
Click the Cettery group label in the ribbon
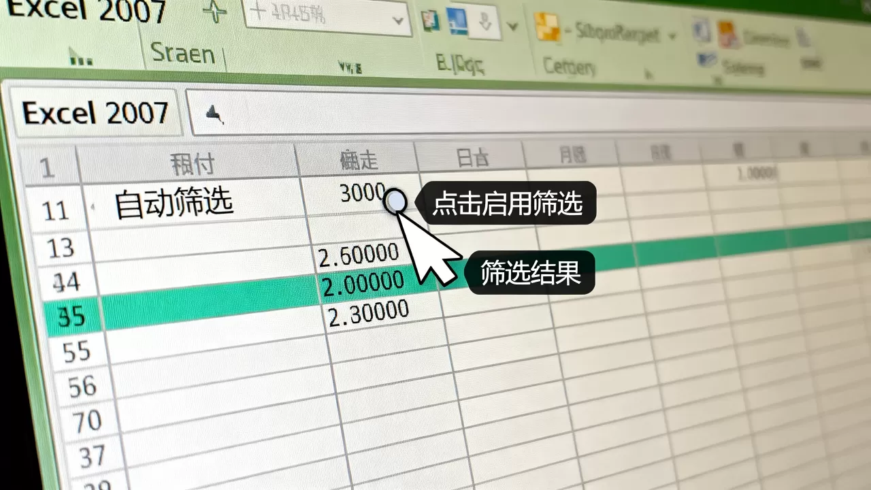tap(570, 67)
